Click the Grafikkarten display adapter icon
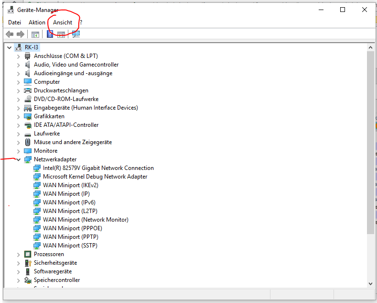The height and width of the screenshot is (303, 377). click(x=28, y=117)
